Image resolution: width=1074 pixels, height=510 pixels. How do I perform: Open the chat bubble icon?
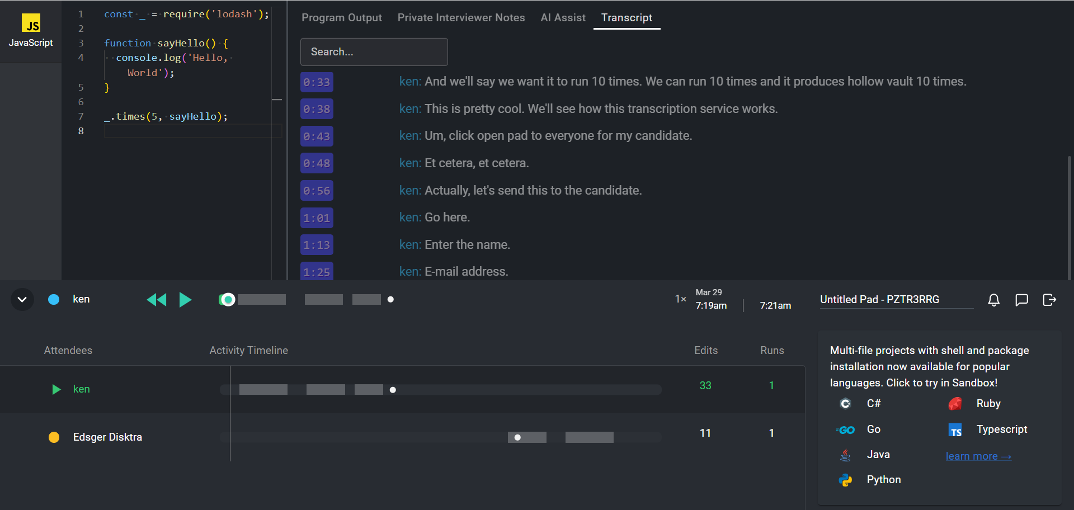(1021, 300)
